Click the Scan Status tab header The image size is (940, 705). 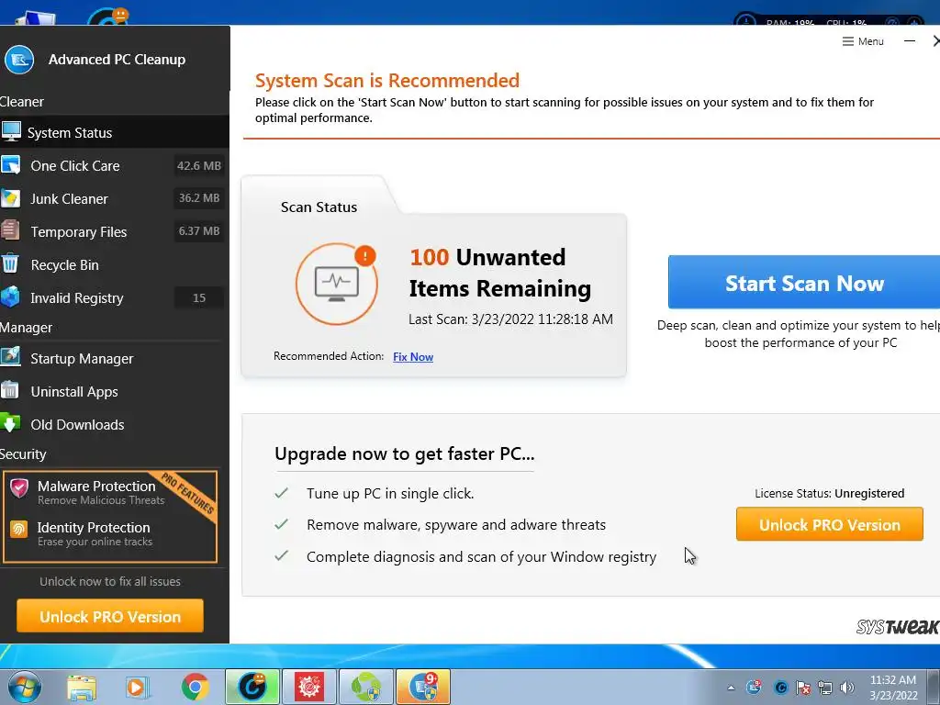(319, 207)
